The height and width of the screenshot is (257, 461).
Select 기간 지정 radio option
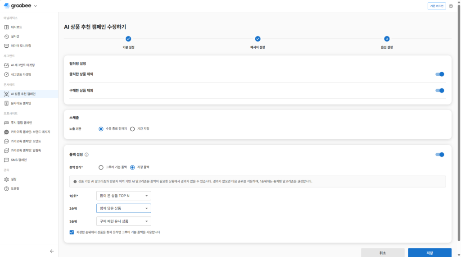click(132, 129)
